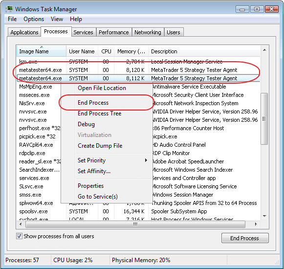Choose End Process in the context menu
Image resolution: width=284 pixels, height=269 pixels.
coord(93,103)
